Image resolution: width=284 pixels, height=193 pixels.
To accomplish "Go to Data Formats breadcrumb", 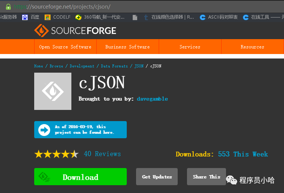I will click(x=114, y=66).
